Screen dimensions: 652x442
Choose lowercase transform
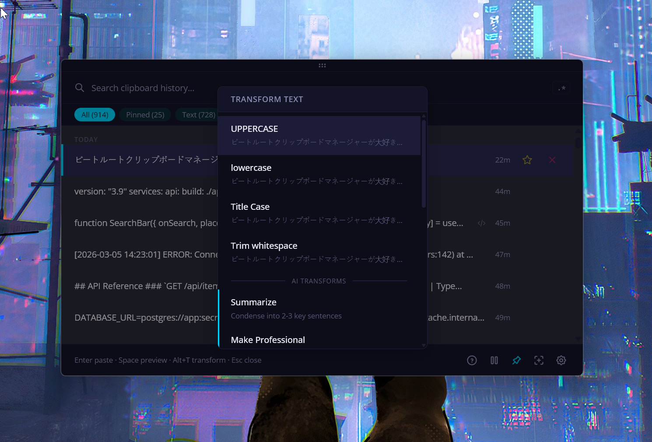(x=319, y=174)
